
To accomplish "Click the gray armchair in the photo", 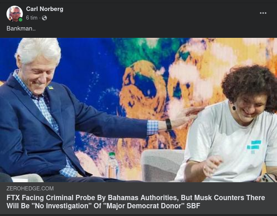I will (x=162, y=165).
